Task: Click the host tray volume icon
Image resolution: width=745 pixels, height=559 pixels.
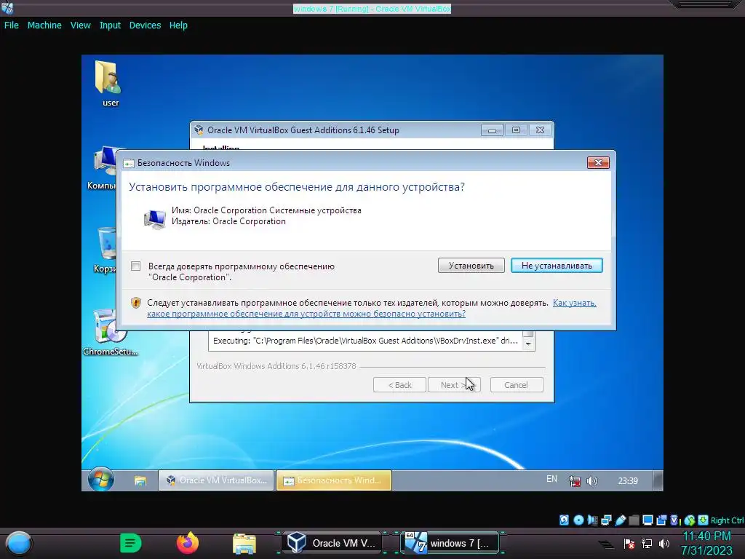Action: 664,543
